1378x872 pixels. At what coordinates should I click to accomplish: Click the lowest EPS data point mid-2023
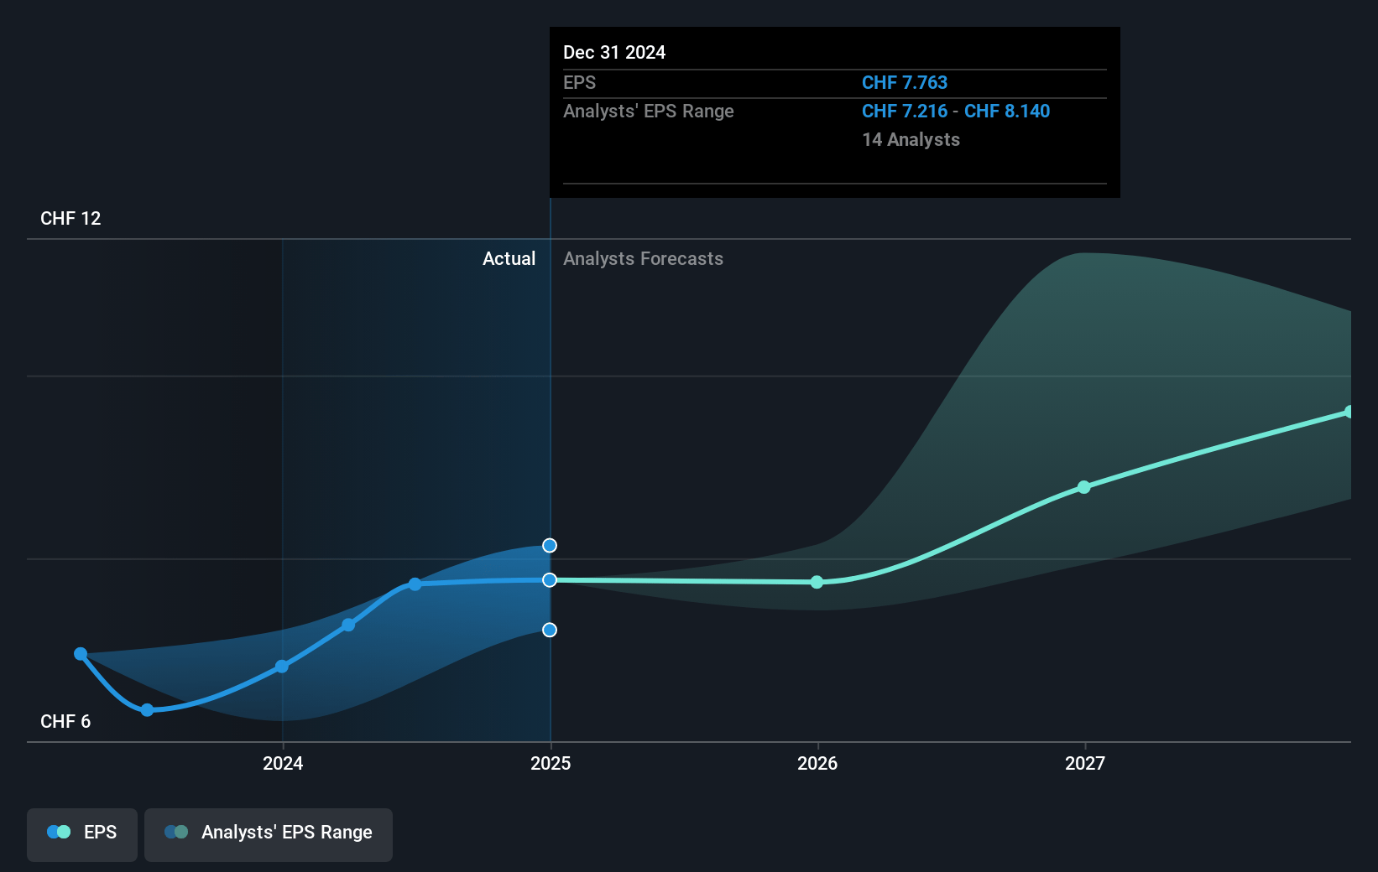tap(147, 710)
